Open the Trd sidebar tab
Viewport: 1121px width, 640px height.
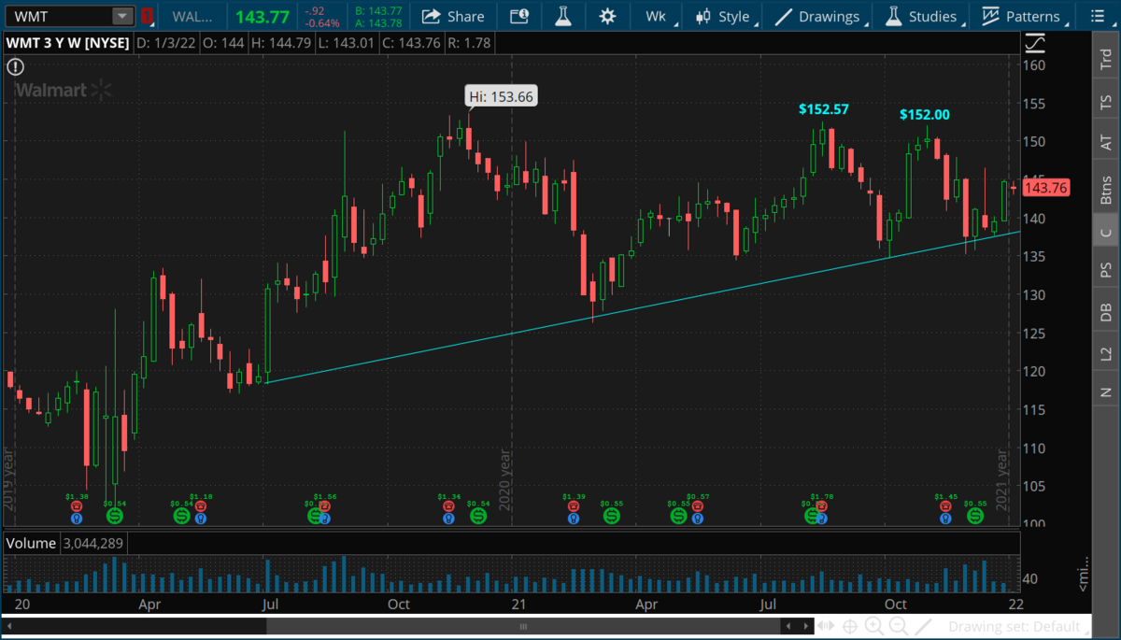click(1105, 58)
